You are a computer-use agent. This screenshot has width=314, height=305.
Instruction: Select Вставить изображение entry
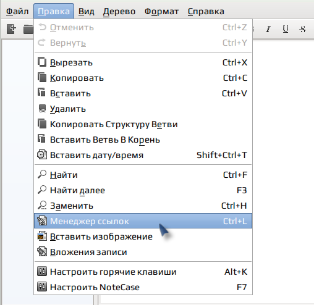point(143,236)
